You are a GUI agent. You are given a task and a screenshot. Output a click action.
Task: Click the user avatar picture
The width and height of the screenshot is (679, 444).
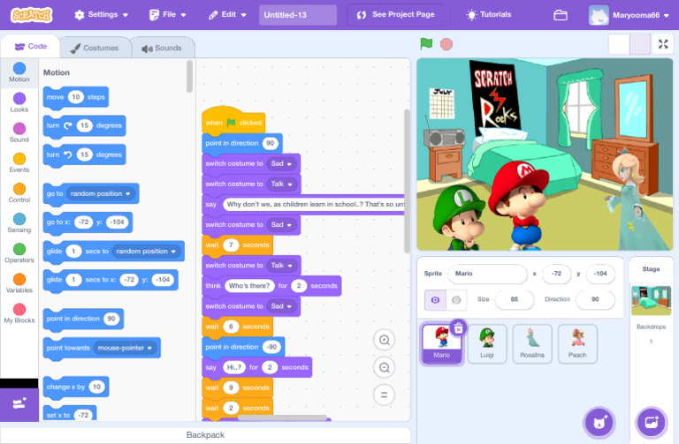(x=599, y=15)
